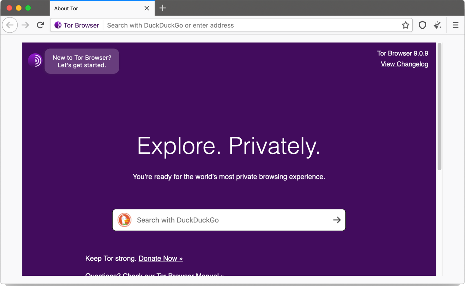Viewport: 465px width, 286px height.
Task: Click the Tor Browser logo on the page
Action: coord(35,60)
